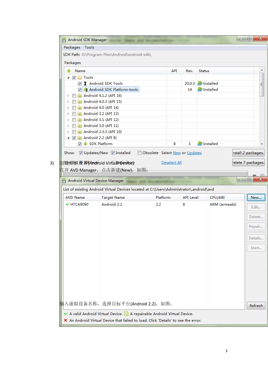
Task: Click the packages list scroll down arrow
Action: [262, 144]
